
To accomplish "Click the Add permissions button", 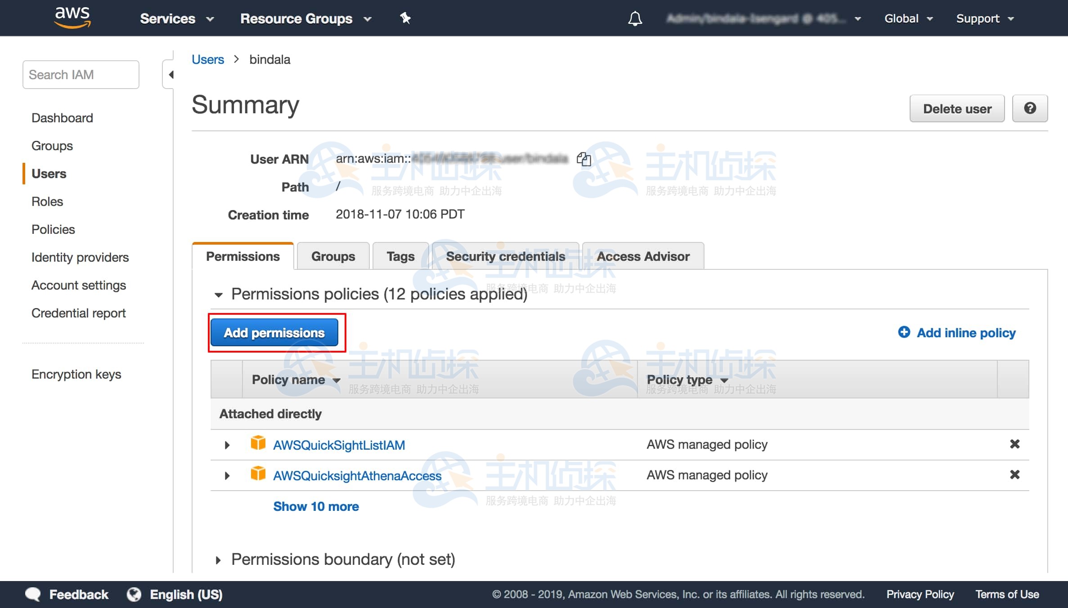I will tap(274, 333).
